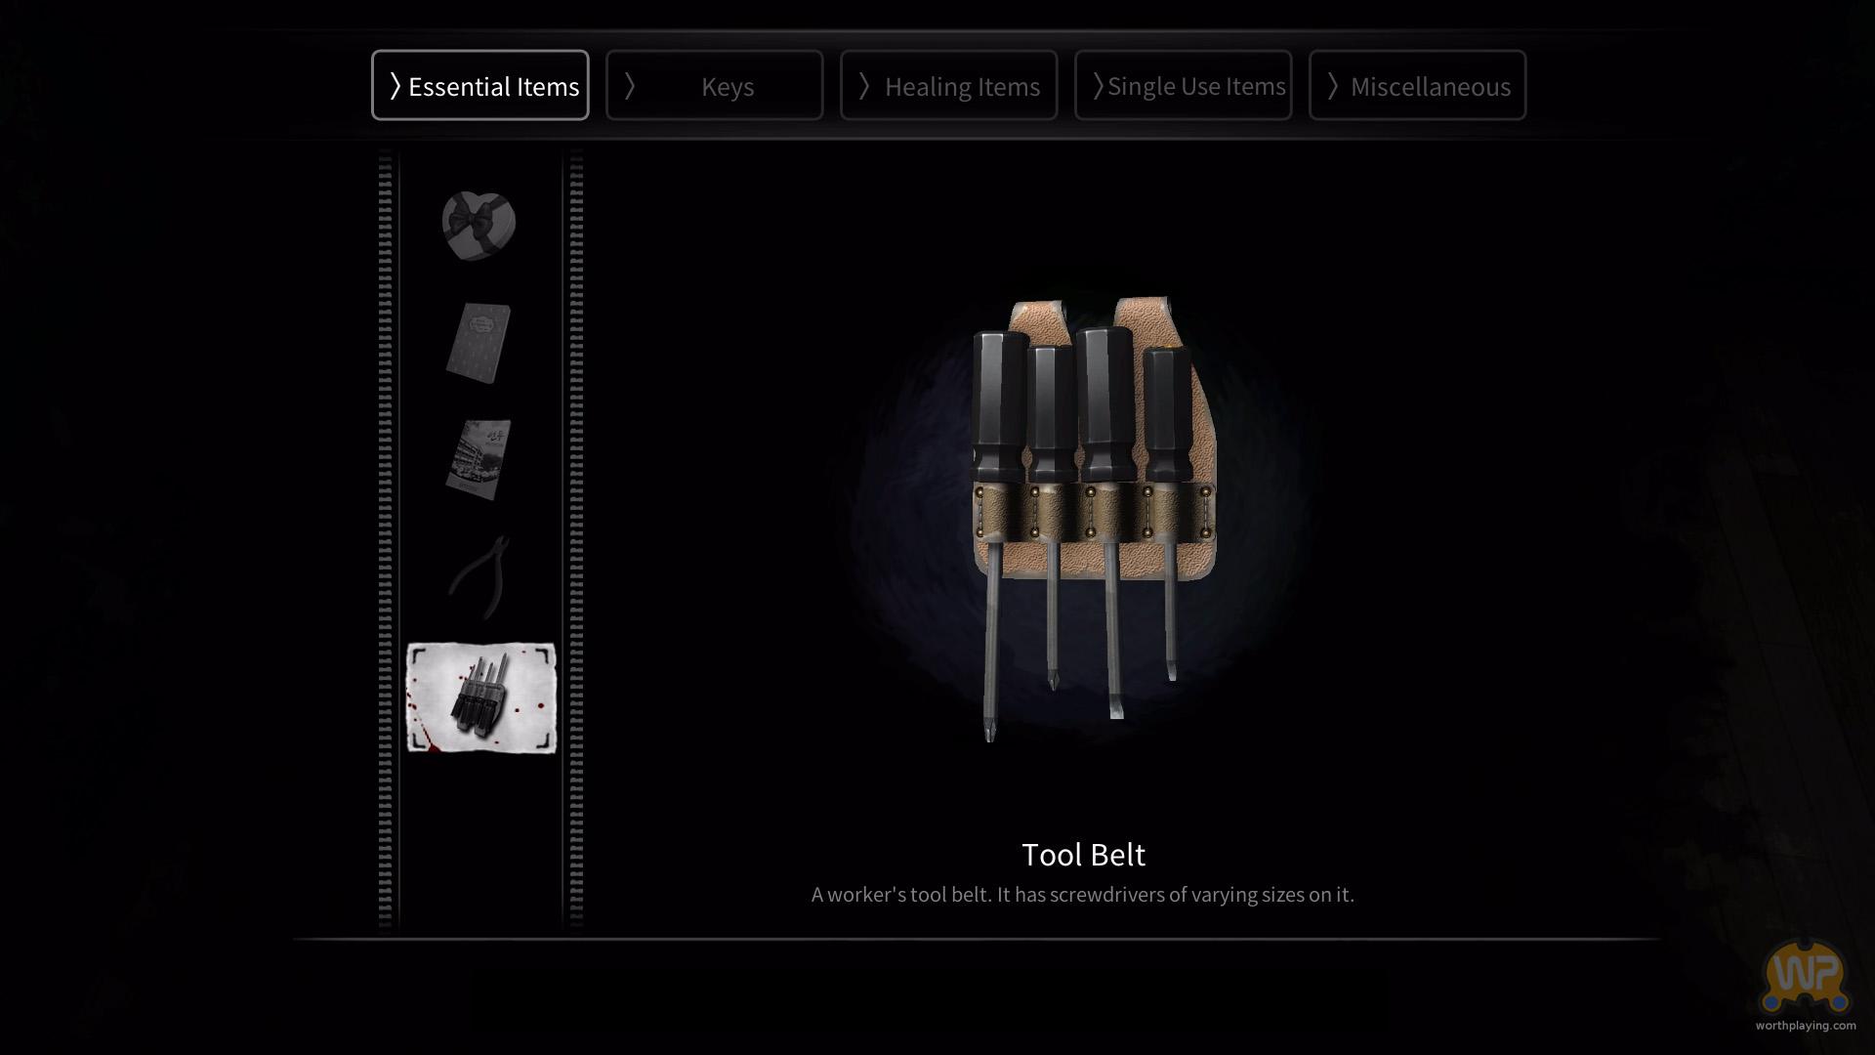Select the school brochure item

[x=479, y=460]
